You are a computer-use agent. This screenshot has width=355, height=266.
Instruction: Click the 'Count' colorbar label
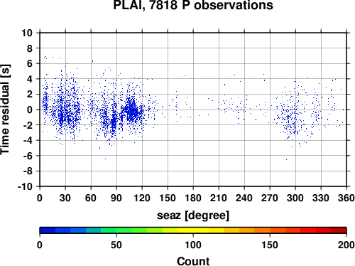[x=193, y=261]
